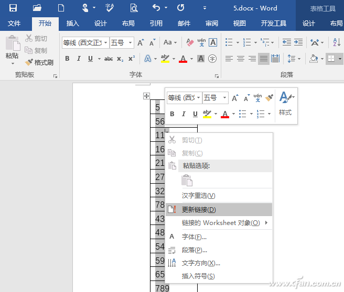Toggle Superscript x² in the ribbon
The height and width of the screenshot is (292, 344).
[132, 59]
